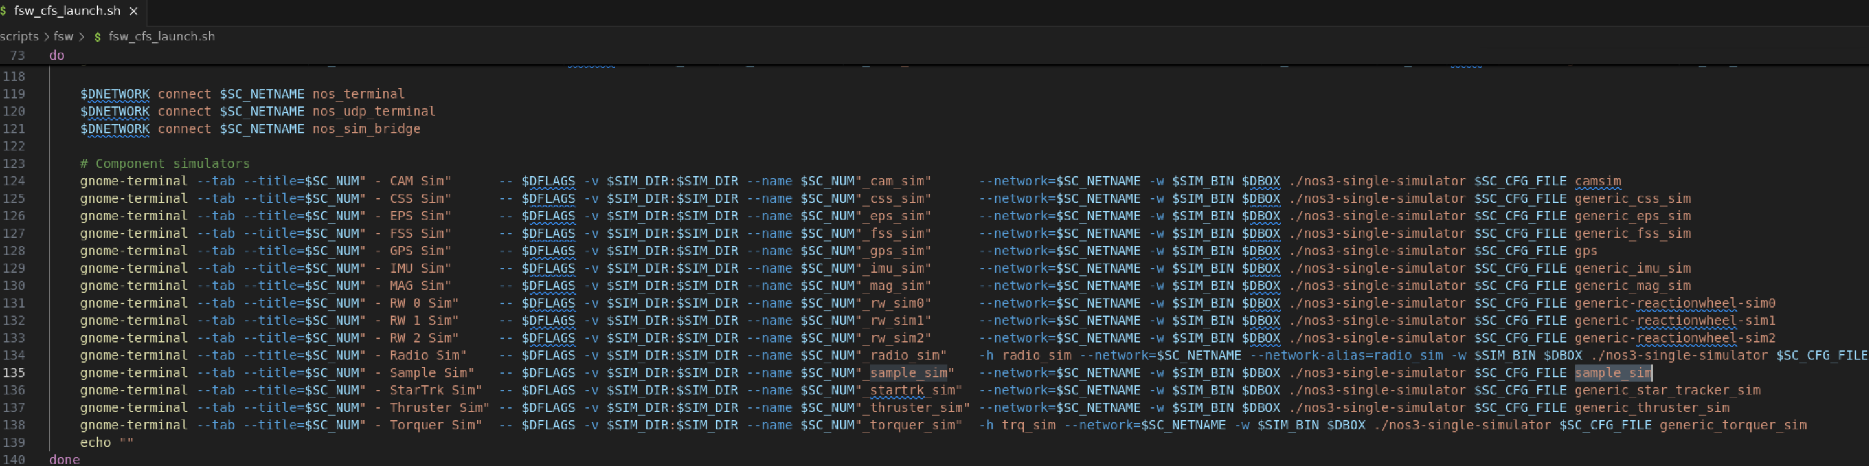
Task: Open the fsw breadcrumb folder
Action: pyautogui.click(x=63, y=36)
